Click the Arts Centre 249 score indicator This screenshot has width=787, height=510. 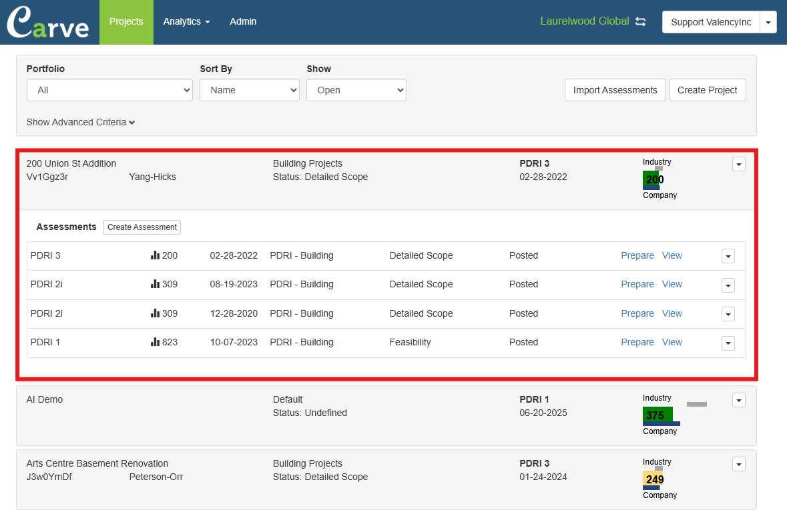point(653,479)
